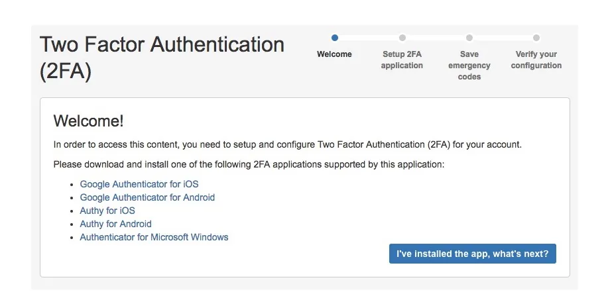Click the "Save emergency codes" step label

point(469,66)
